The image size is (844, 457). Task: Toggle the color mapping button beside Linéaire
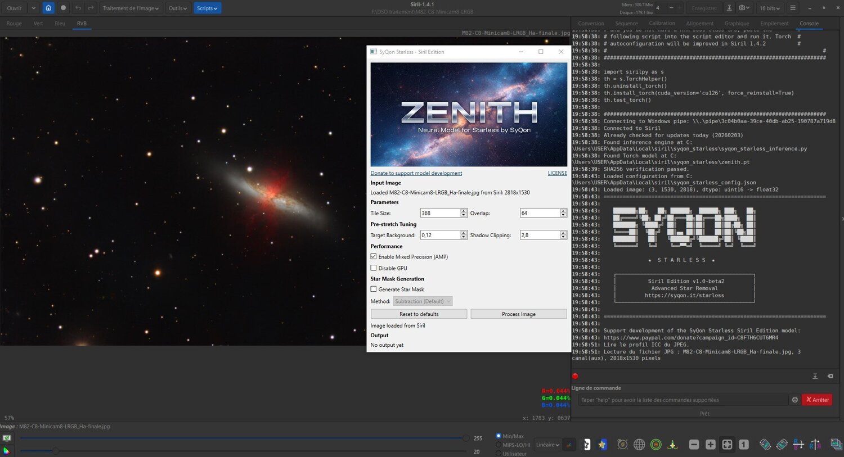click(569, 445)
